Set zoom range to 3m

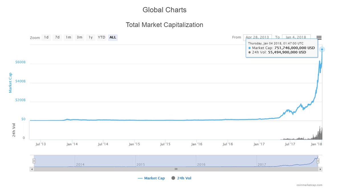(80, 37)
